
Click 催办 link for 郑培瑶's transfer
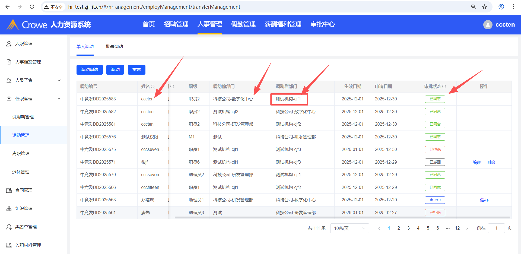pyautogui.click(x=484, y=200)
